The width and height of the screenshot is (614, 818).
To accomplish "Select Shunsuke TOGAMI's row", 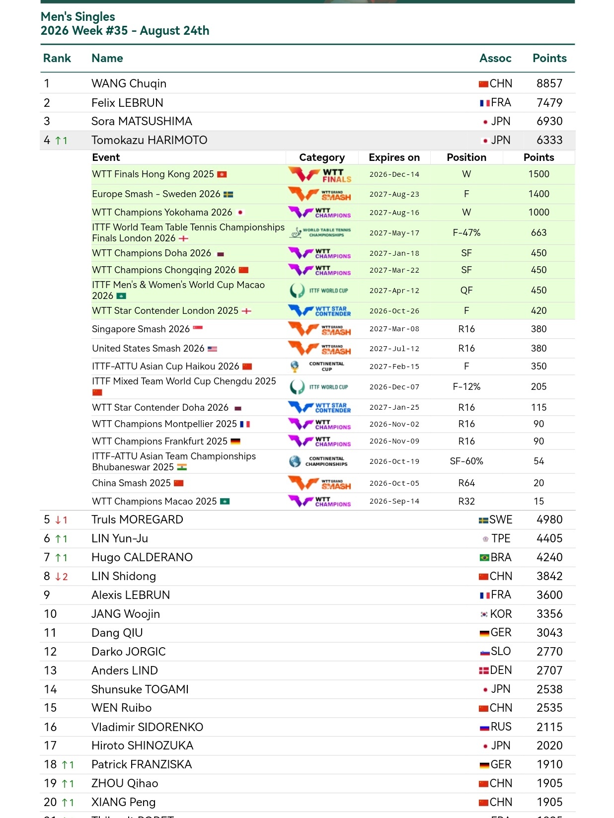I will tap(307, 690).
